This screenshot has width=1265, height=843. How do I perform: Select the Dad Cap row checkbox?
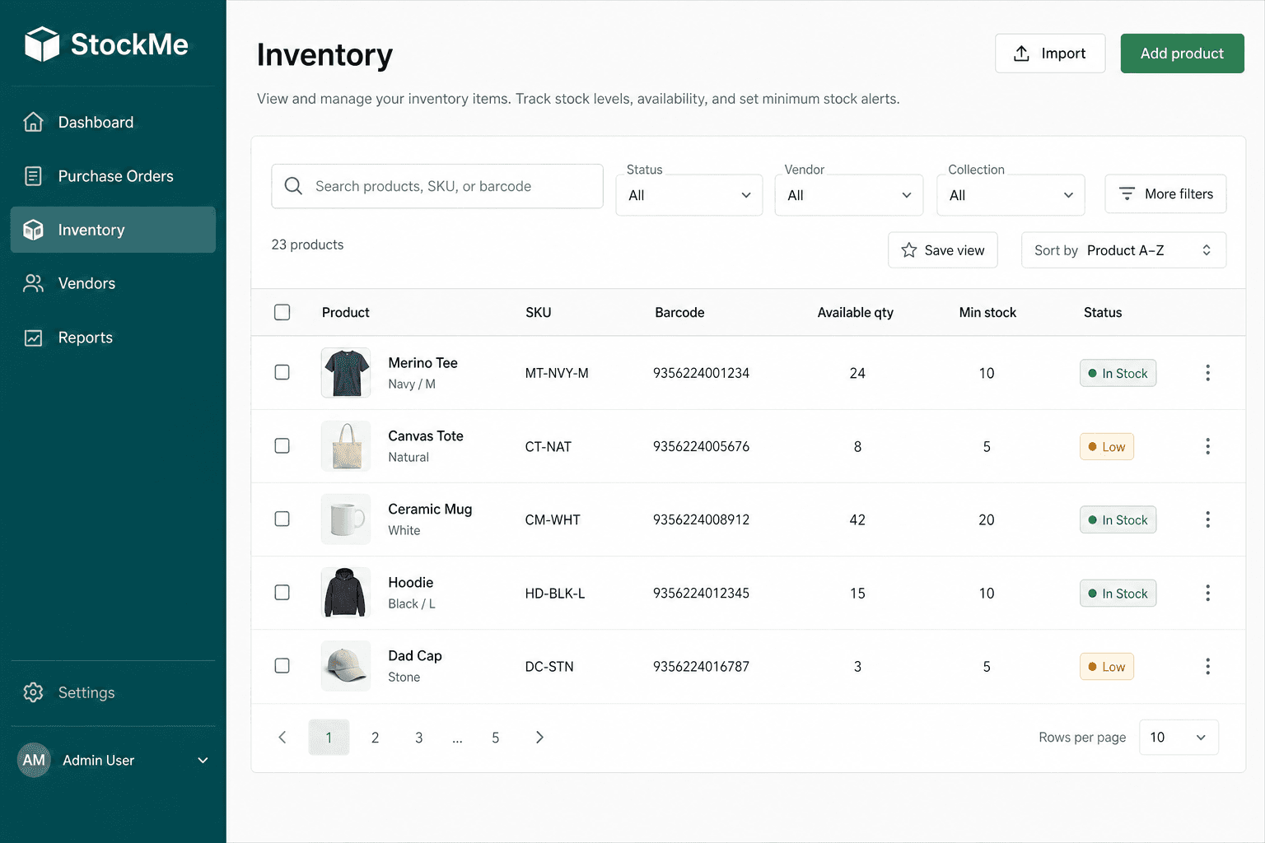(x=282, y=665)
